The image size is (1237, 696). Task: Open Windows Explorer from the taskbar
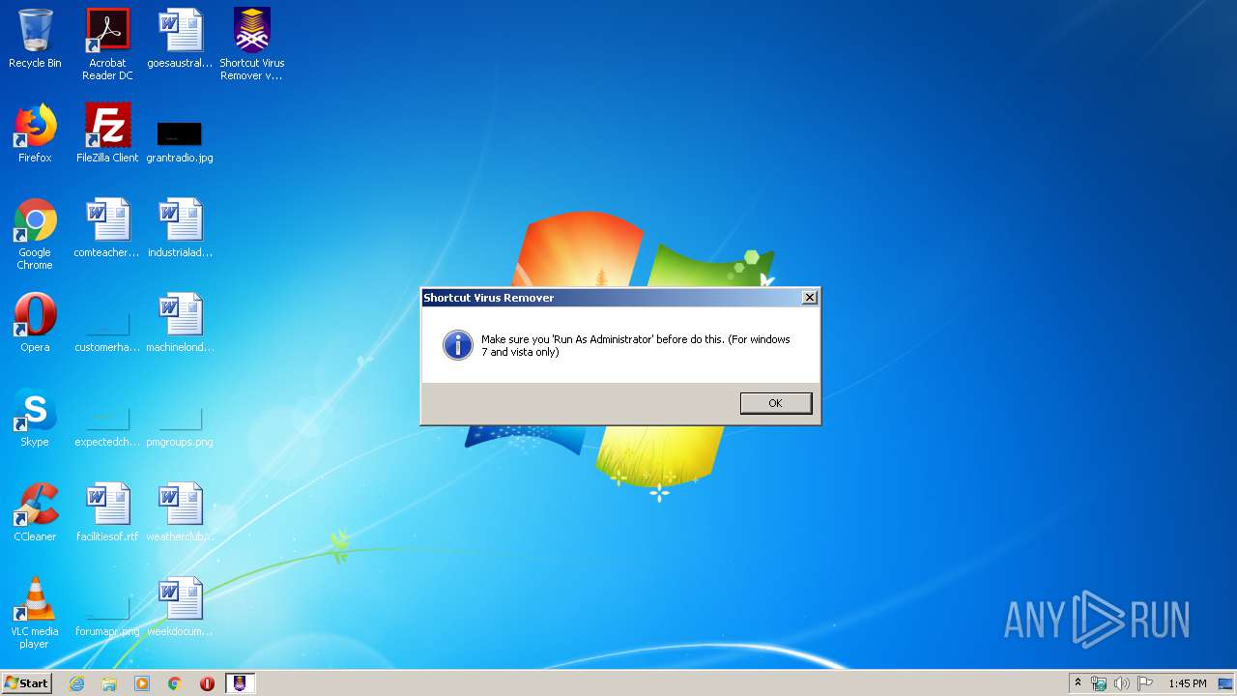pyautogui.click(x=109, y=683)
